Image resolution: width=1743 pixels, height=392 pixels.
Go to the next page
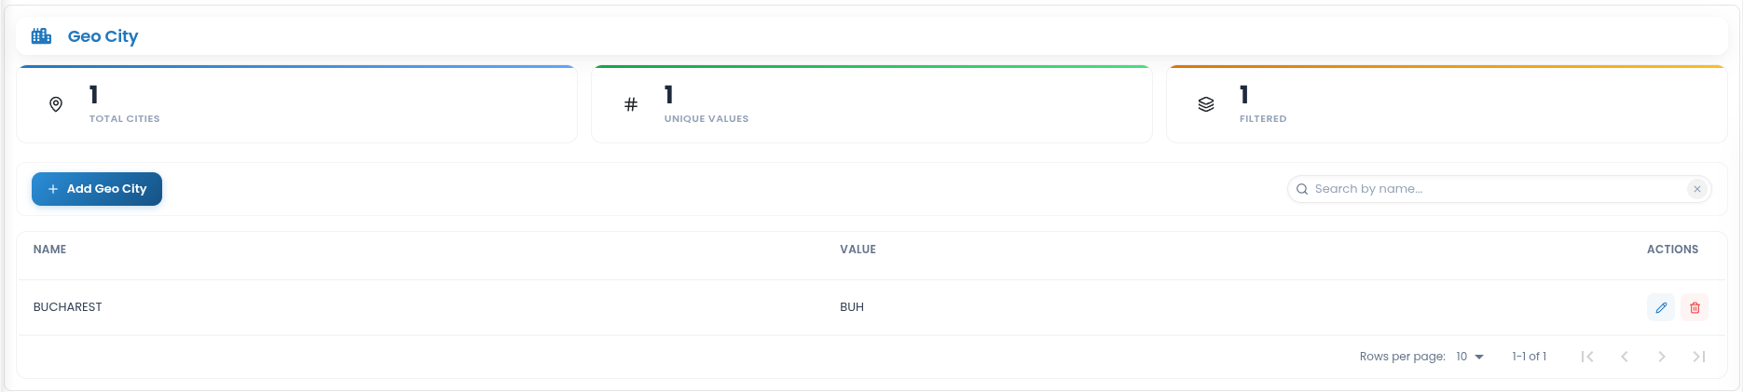click(x=1662, y=357)
